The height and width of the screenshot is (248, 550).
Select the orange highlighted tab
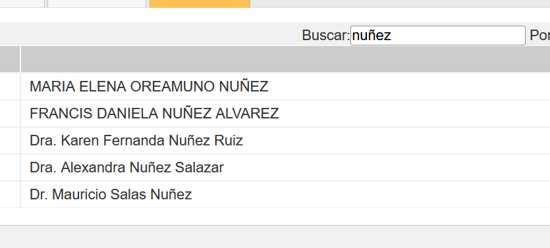click(200, 3)
